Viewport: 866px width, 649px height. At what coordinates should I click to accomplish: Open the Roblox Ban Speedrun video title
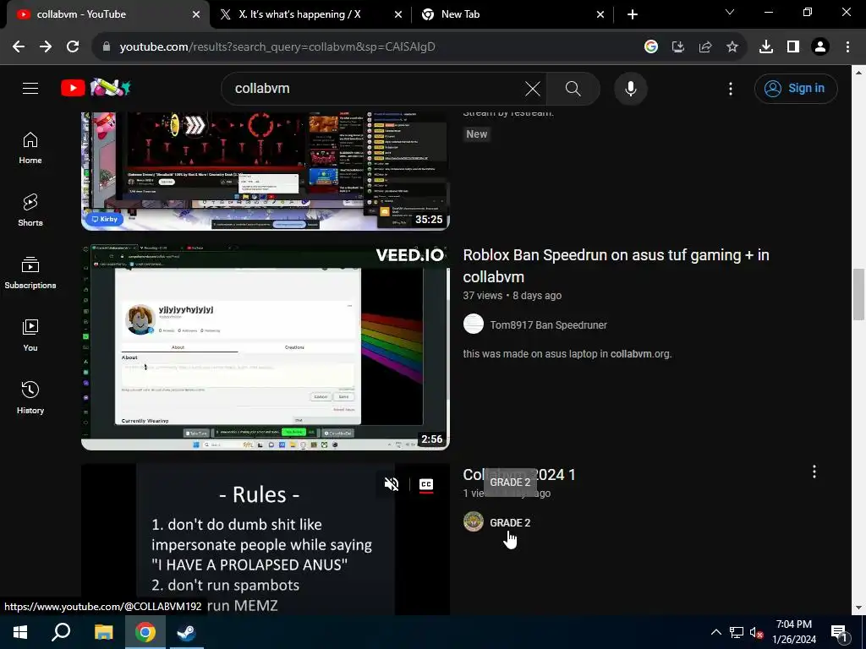616,265
